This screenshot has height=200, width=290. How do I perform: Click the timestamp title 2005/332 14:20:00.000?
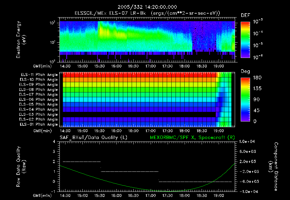(x=147, y=7)
